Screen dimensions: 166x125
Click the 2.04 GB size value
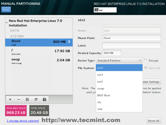point(63,60)
